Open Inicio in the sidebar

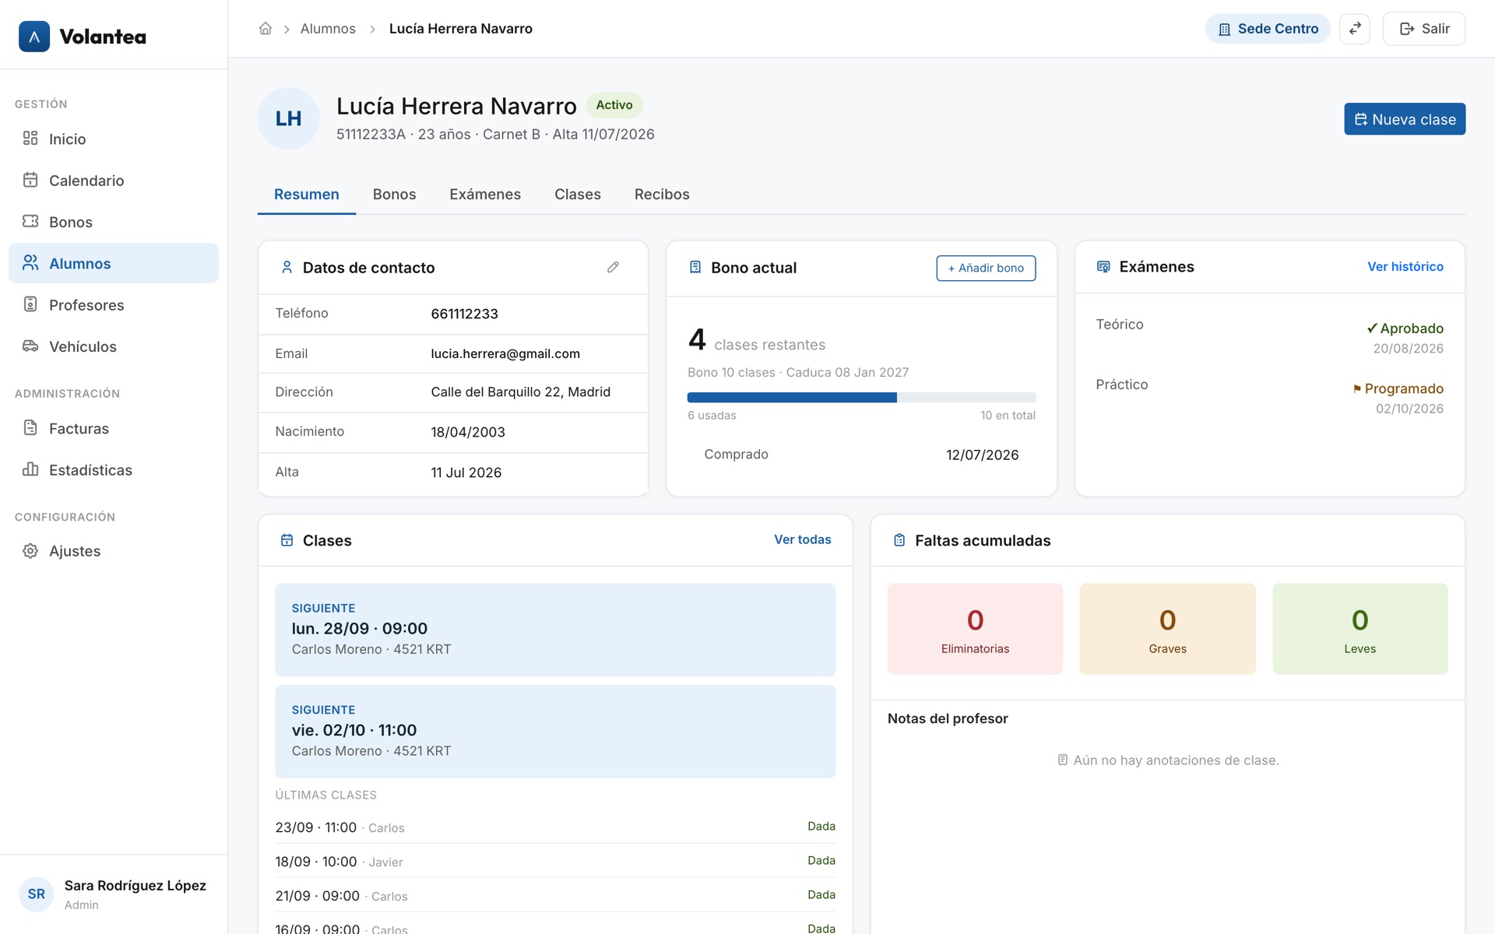click(114, 139)
